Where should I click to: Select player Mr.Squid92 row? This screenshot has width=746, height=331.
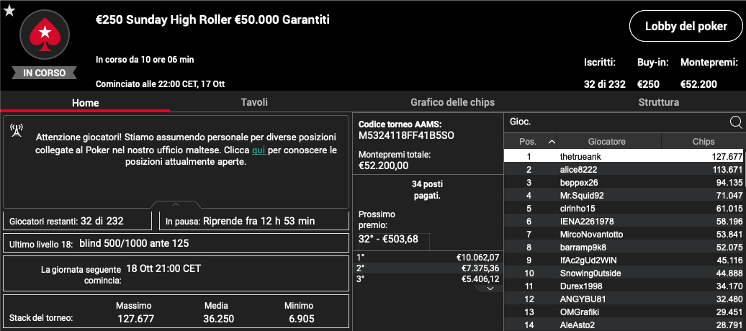pos(624,196)
